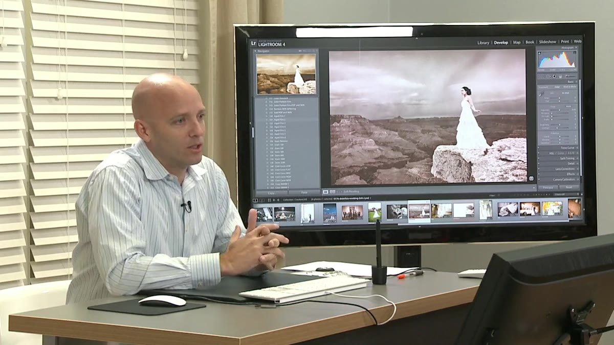
Task: Switch to Loupe view in toolbar
Action: [326, 191]
